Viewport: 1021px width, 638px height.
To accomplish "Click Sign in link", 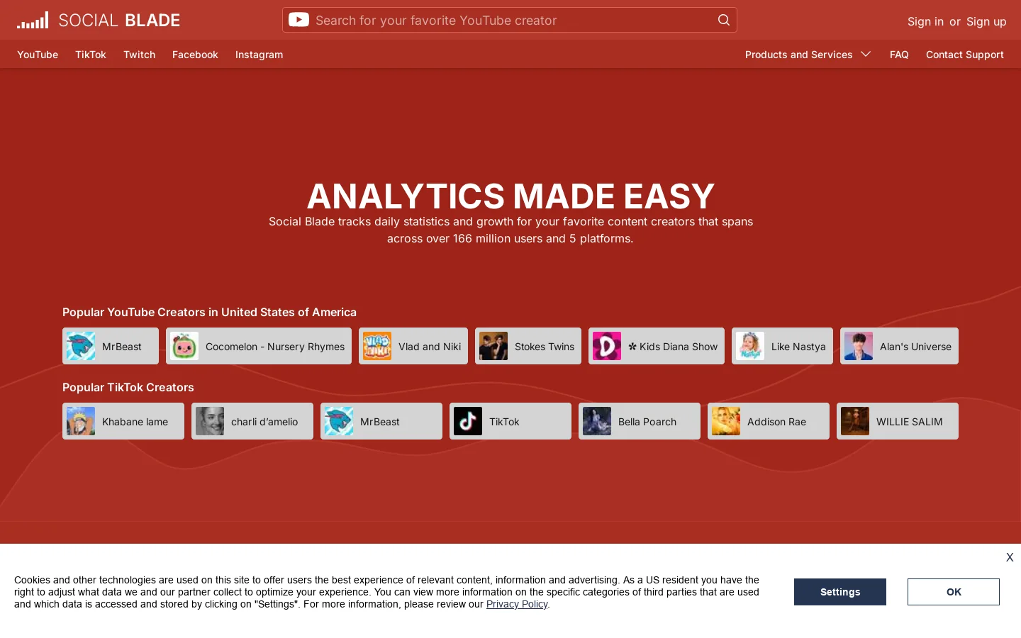I will [925, 21].
